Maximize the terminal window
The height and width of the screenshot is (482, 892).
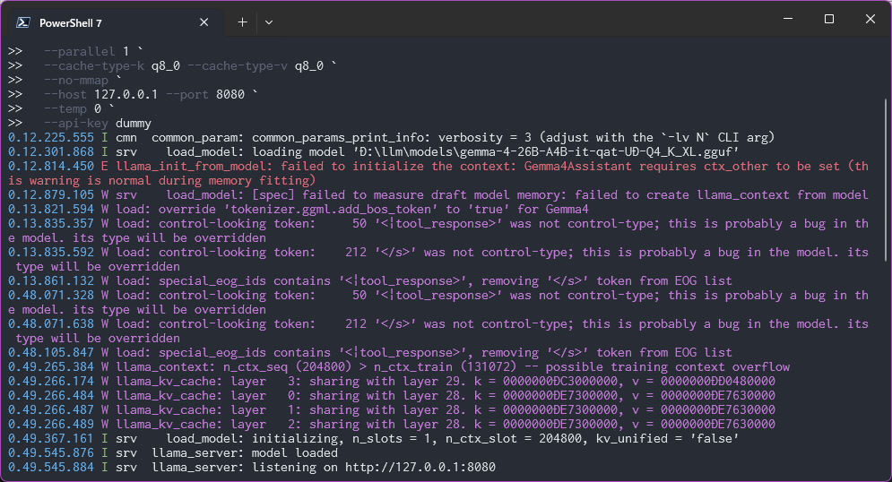[x=829, y=19]
